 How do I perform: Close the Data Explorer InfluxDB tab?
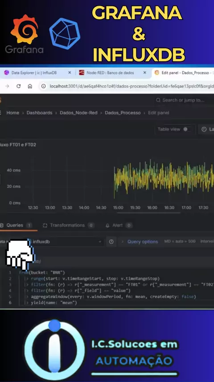click(x=70, y=72)
